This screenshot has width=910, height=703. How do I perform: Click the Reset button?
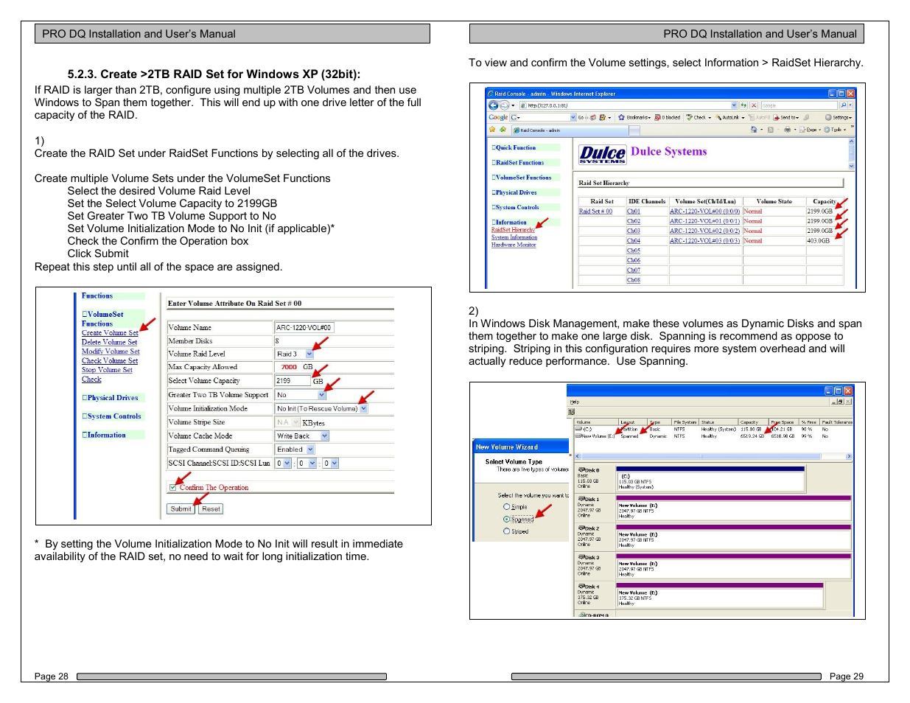[x=211, y=509]
